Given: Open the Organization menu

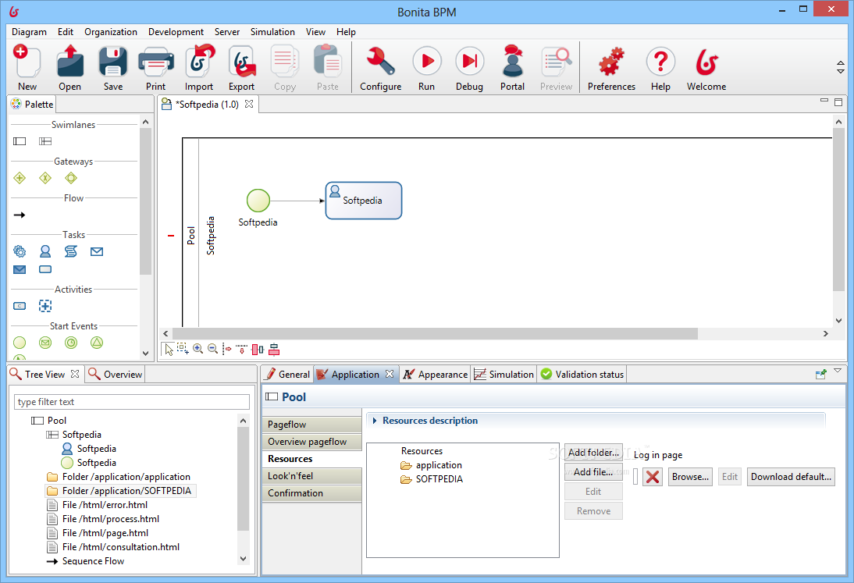Looking at the screenshot, I should 111,32.
